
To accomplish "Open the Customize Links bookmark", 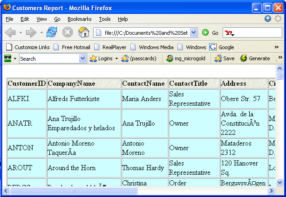I will pyautogui.click(x=28, y=47).
